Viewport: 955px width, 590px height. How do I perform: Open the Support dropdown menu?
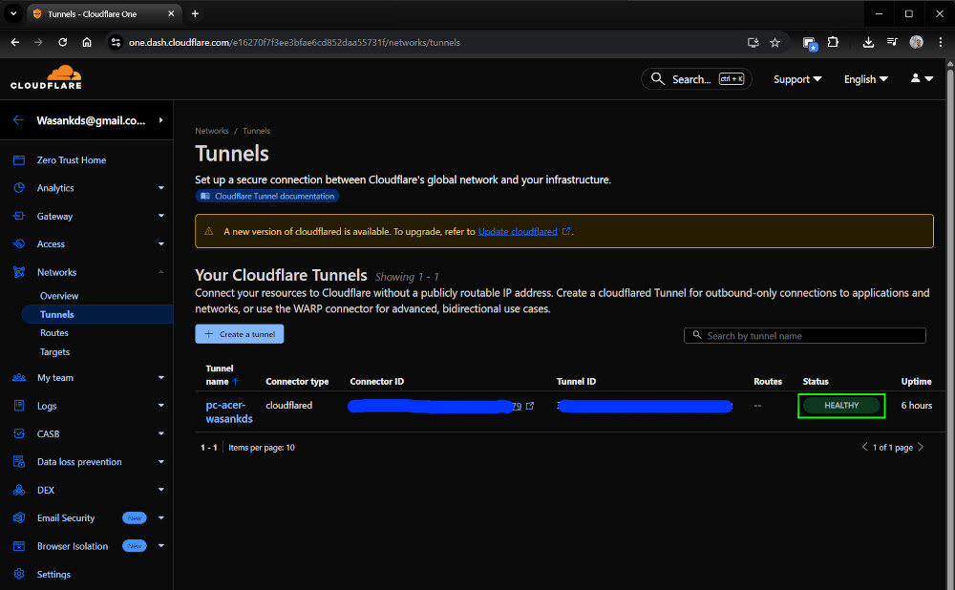pos(796,79)
